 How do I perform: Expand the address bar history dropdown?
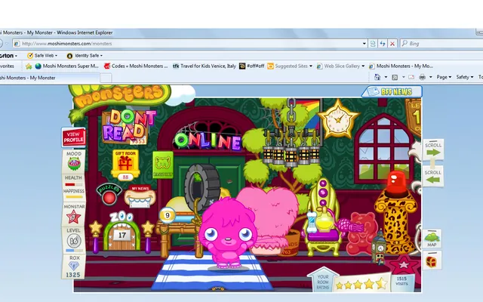pos(365,44)
